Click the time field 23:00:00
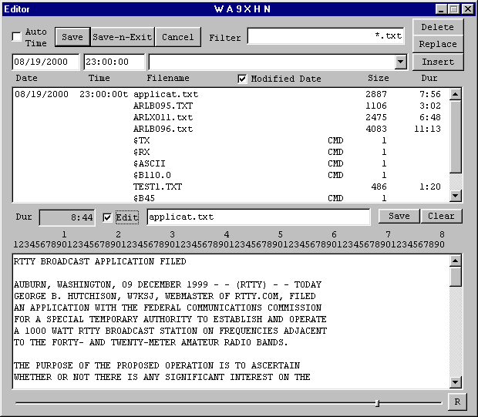478x417 pixels. [114, 62]
